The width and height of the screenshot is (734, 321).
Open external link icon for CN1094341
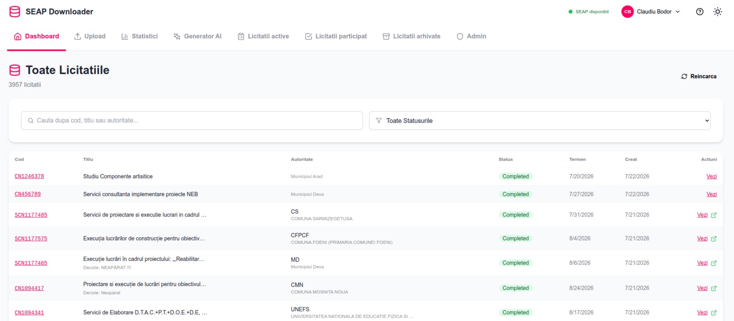point(714,313)
